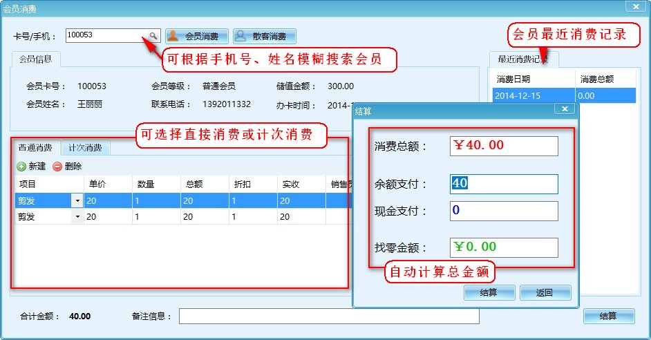Click the bottom-right 结算 button of main window
Image resolution: width=651 pixels, height=340 pixels.
click(x=608, y=316)
